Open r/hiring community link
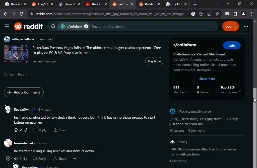Screen dimensions: 257x168 tap(182, 142)
